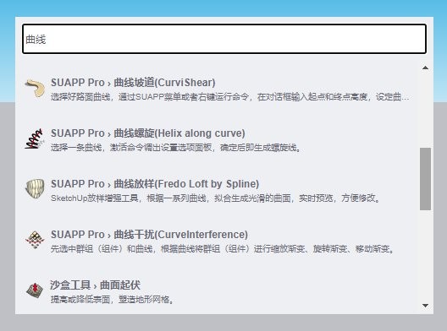This screenshot has height=331, width=447.
Task: Click the scrollbar up arrow
Action: click(425, 68)
